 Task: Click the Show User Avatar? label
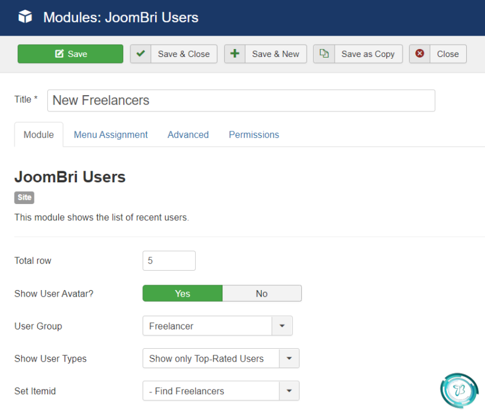coord(54,294)
